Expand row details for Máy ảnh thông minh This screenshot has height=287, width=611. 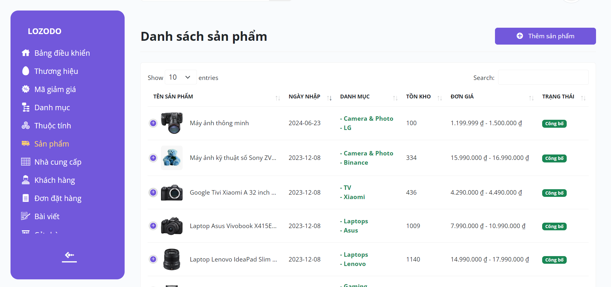click(x=153, y=123)
